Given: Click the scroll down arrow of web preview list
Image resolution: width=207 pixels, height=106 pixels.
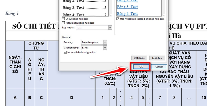Looking at the screenshot, I should coord(164,15).
